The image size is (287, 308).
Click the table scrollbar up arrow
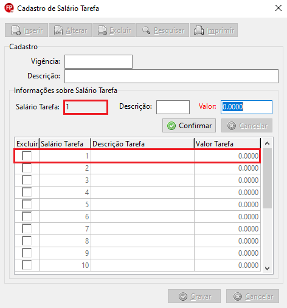(267, 143)
